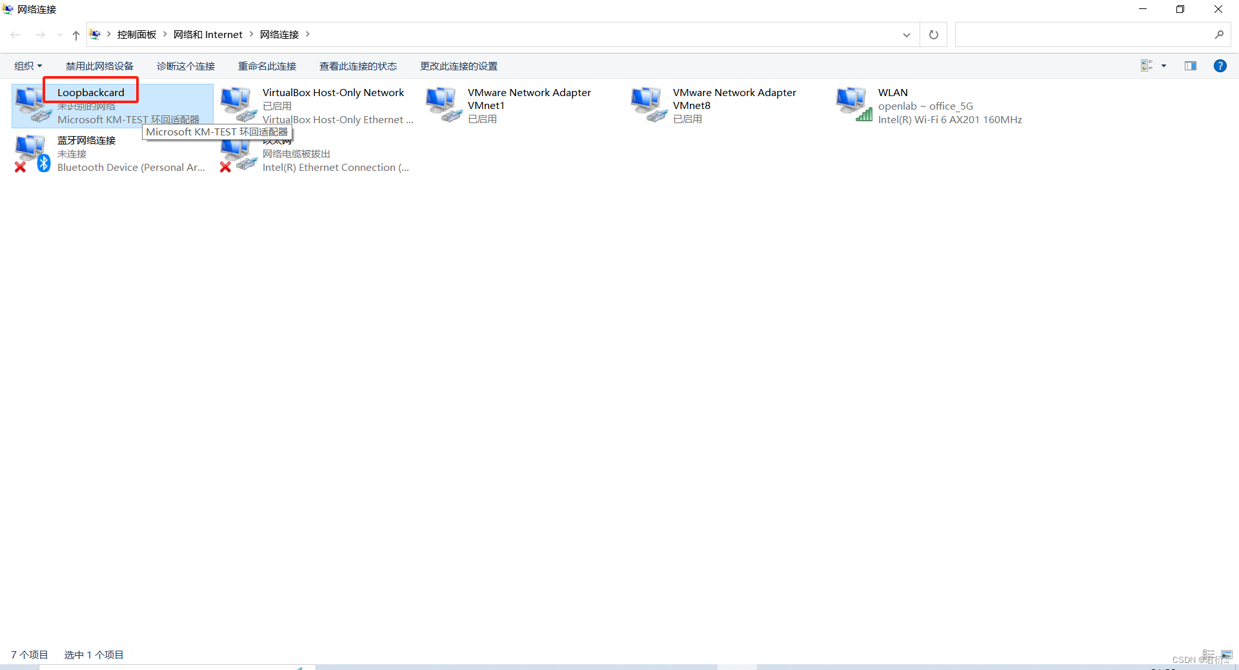Click the VMnet1 已启用 status text

click(482, 119)
